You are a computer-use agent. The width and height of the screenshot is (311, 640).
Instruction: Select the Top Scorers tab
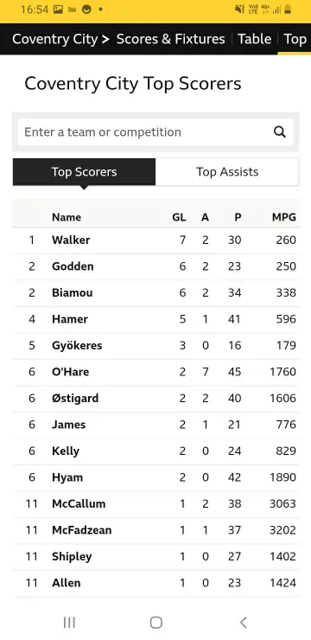coord(84,172)
